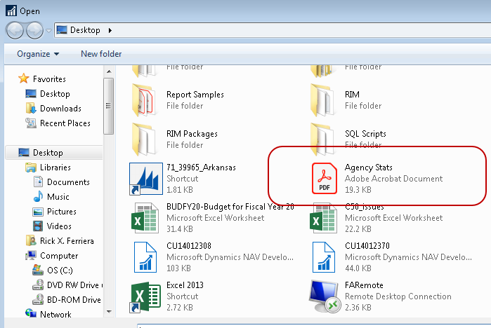Select Recent Places in the navigation pane

[65, 123]
